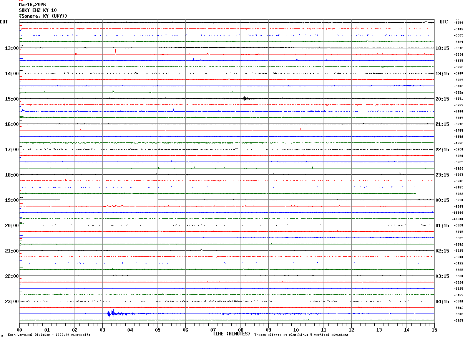Click the TIME (MINUTES) axis title
The image size is (465, 340).
pyautogui.click(x=231, y=334)
